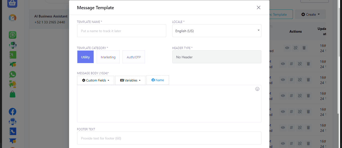This screenshot has height=148, width=342.
Task: Click the Facebook icon in the sidebar
Action: click(x=12, y=112)
